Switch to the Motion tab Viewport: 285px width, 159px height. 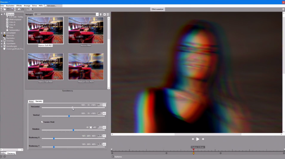point(31,102)
